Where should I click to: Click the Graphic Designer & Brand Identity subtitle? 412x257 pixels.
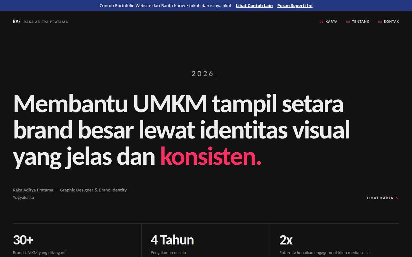tap(93, 190)
